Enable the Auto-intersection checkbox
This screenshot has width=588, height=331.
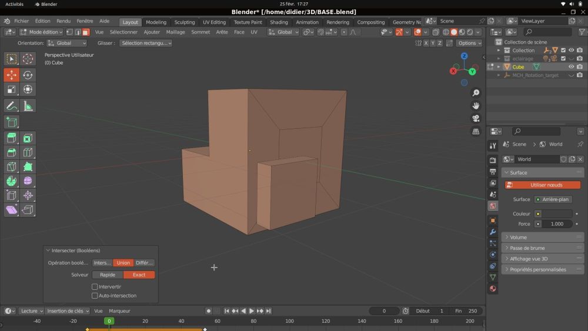pos(95,296)
